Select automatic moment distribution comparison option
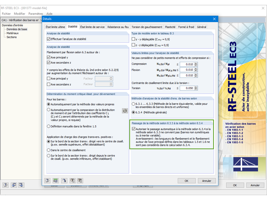Screen dimensions: 267x200 tap(48, 110)
